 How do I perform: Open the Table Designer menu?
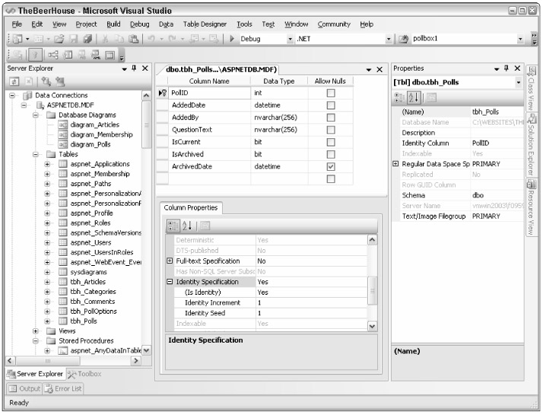point(205,24)
